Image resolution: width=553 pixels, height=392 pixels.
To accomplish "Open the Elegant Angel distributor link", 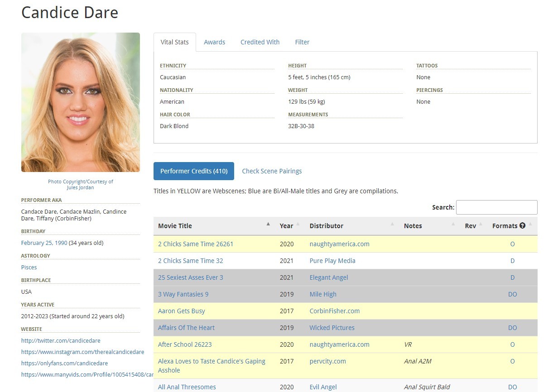I will [329, 277].
